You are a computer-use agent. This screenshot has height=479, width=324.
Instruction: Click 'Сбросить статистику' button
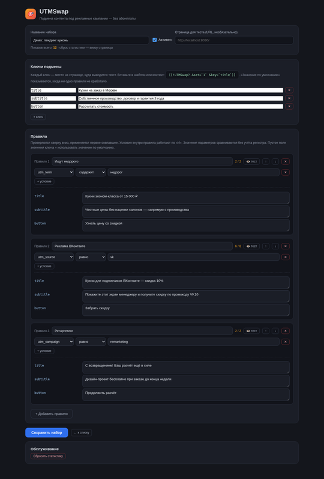[x=48, y=456]
